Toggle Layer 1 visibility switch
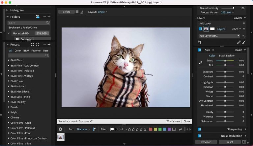The height and width of the screenshot is (146, 253). point(200,29)
